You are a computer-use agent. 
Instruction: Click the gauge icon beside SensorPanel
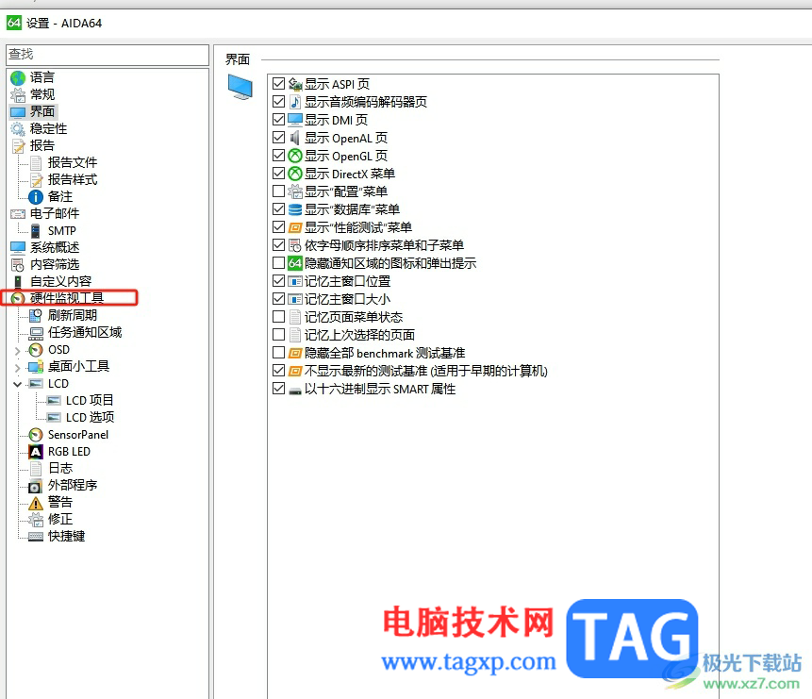pyautogui.click(x=36, y=435)
